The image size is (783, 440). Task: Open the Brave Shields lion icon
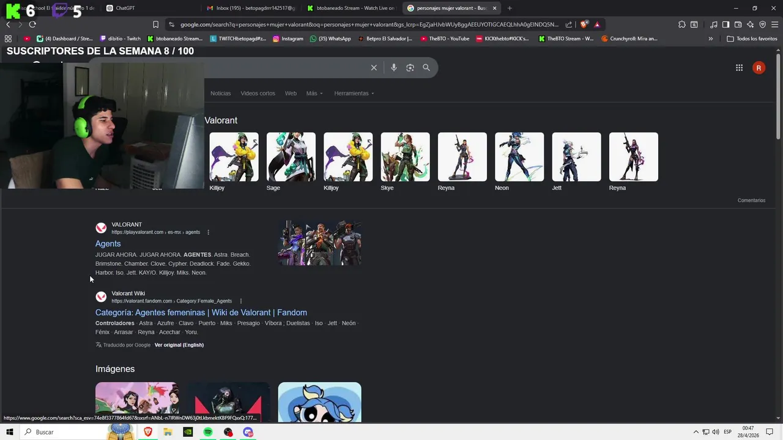584,24
